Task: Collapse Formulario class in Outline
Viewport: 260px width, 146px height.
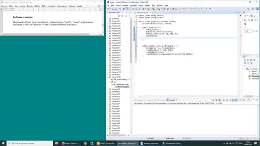Action: 245,69
